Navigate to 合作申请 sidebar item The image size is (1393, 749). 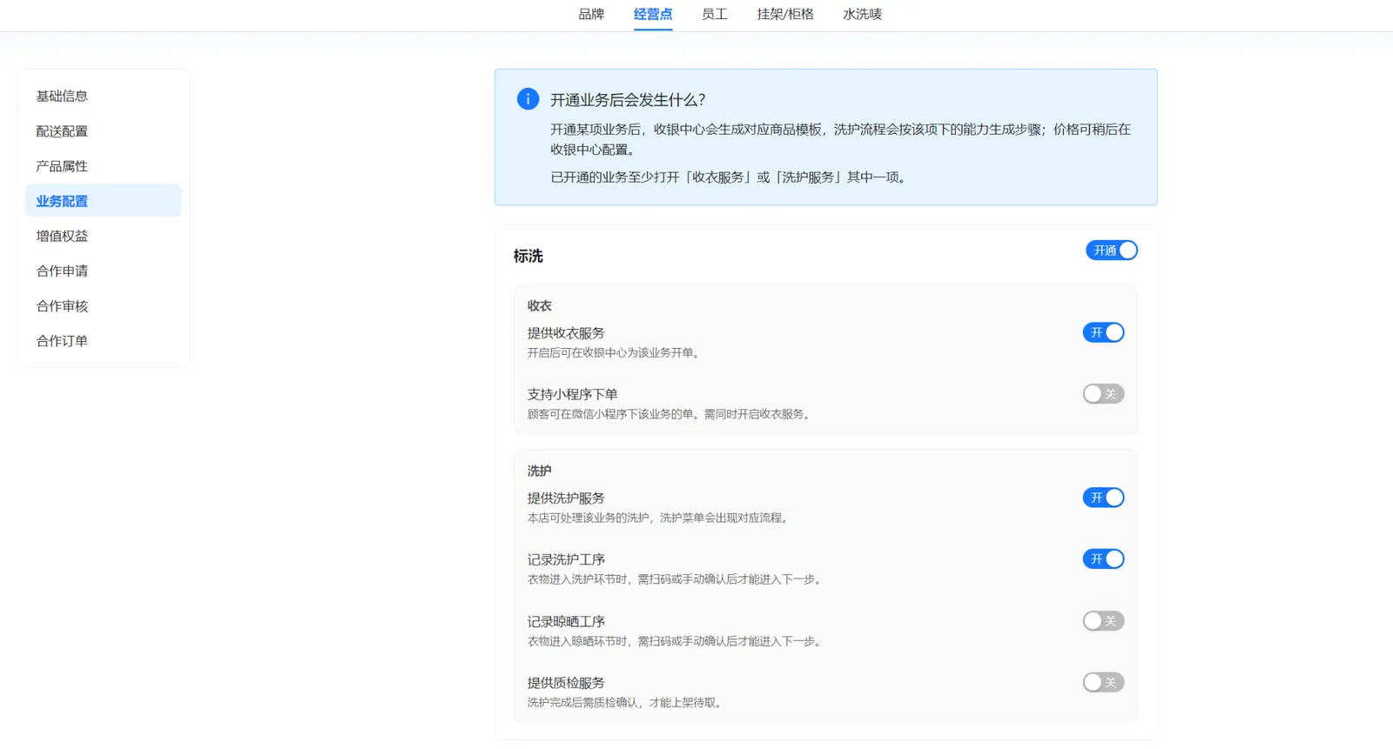(x=104, y=271)
